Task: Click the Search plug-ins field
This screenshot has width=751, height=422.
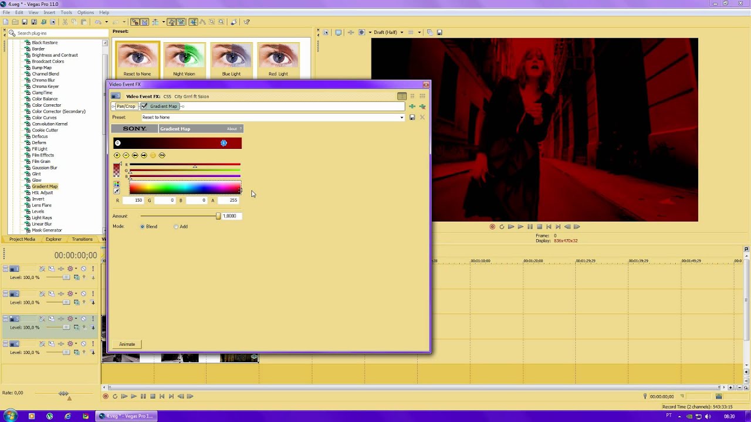Action: (59, 33)
